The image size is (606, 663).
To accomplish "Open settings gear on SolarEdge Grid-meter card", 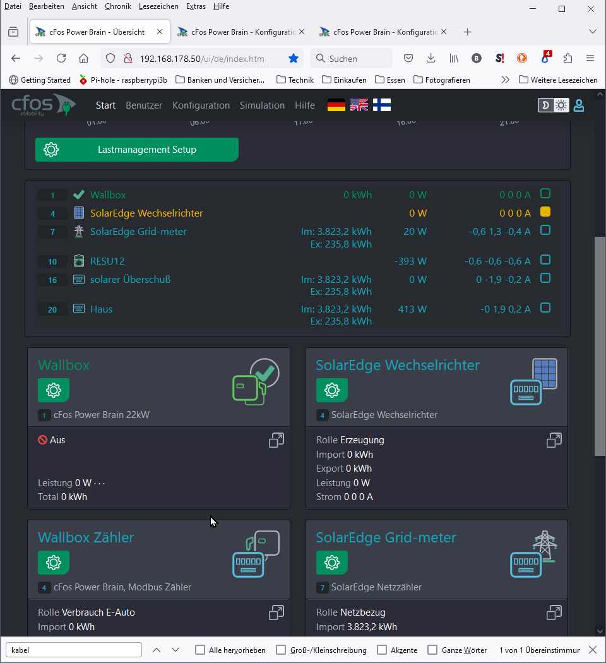I will pyautogui.click(x=332, y=563).
